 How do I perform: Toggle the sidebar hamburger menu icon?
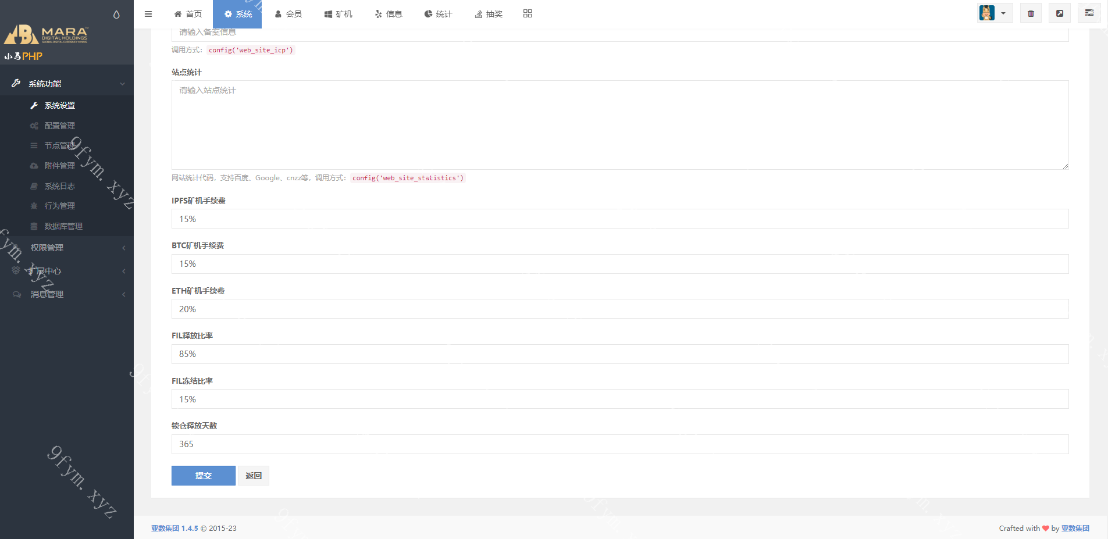click(x=148, y=14)
